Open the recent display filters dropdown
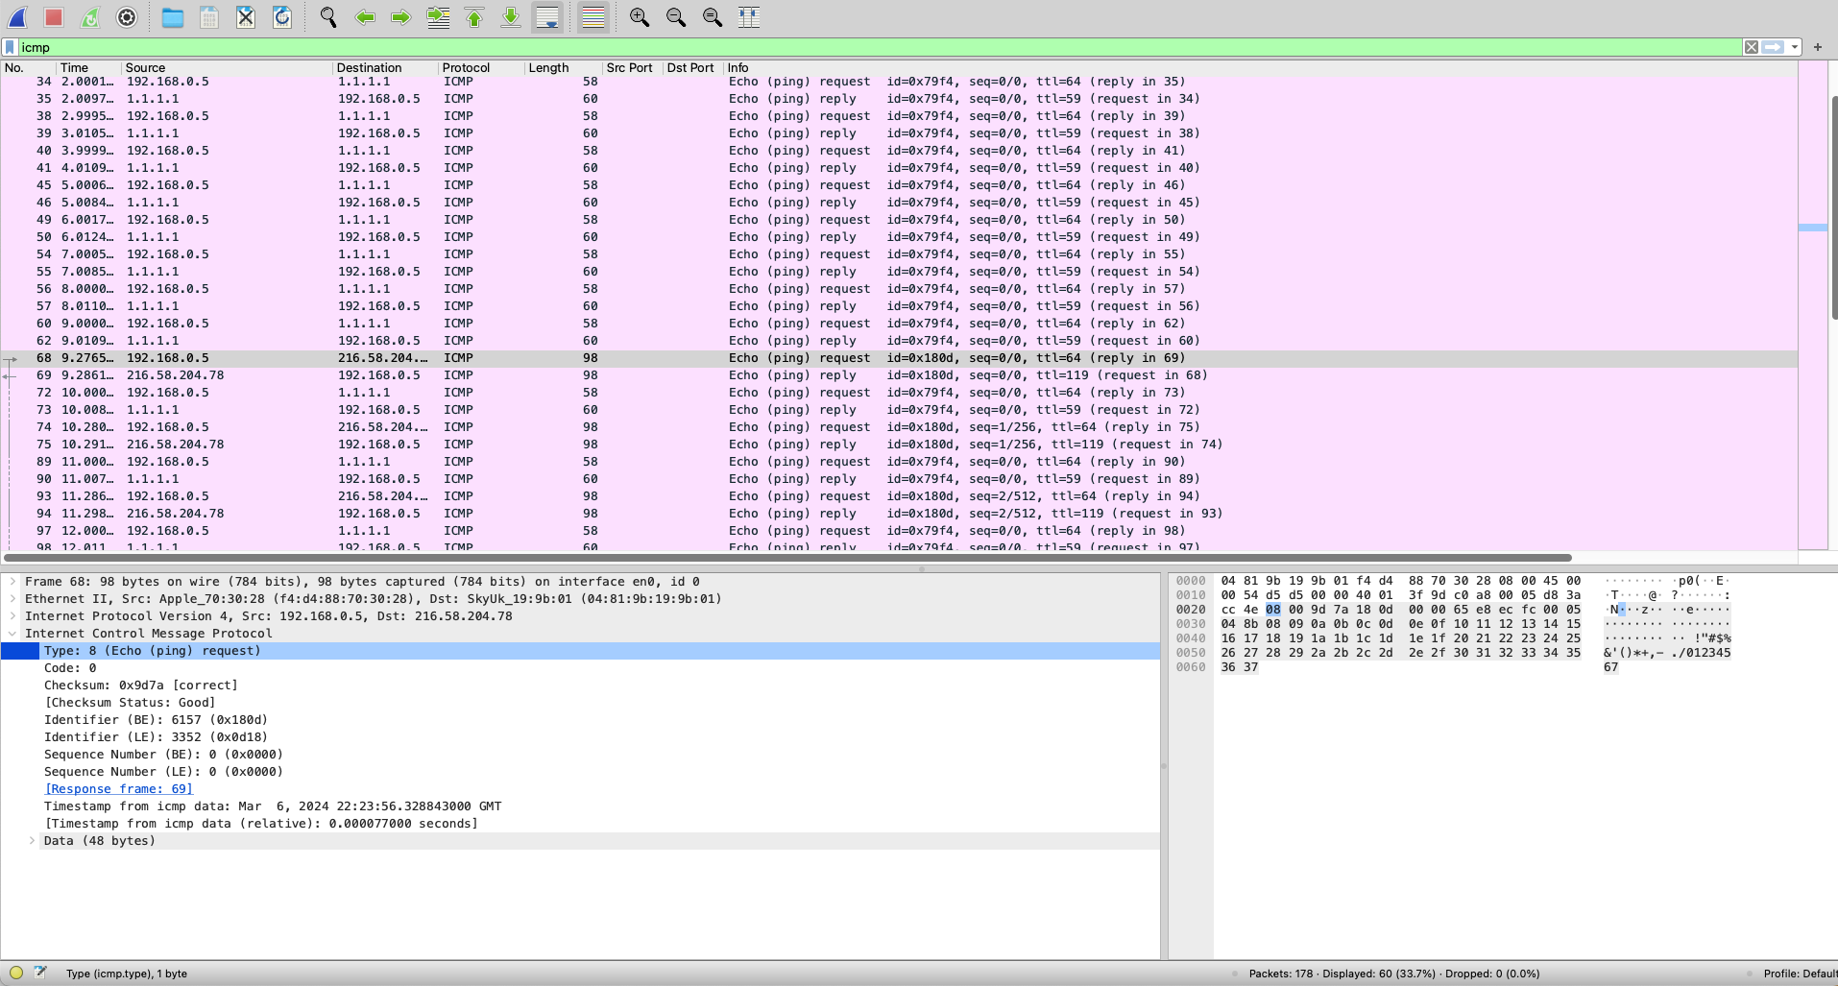 (1794, 47)
